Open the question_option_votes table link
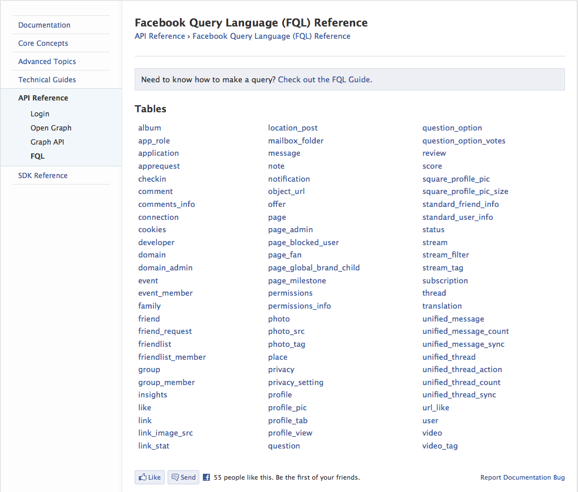 click(464, 141)
